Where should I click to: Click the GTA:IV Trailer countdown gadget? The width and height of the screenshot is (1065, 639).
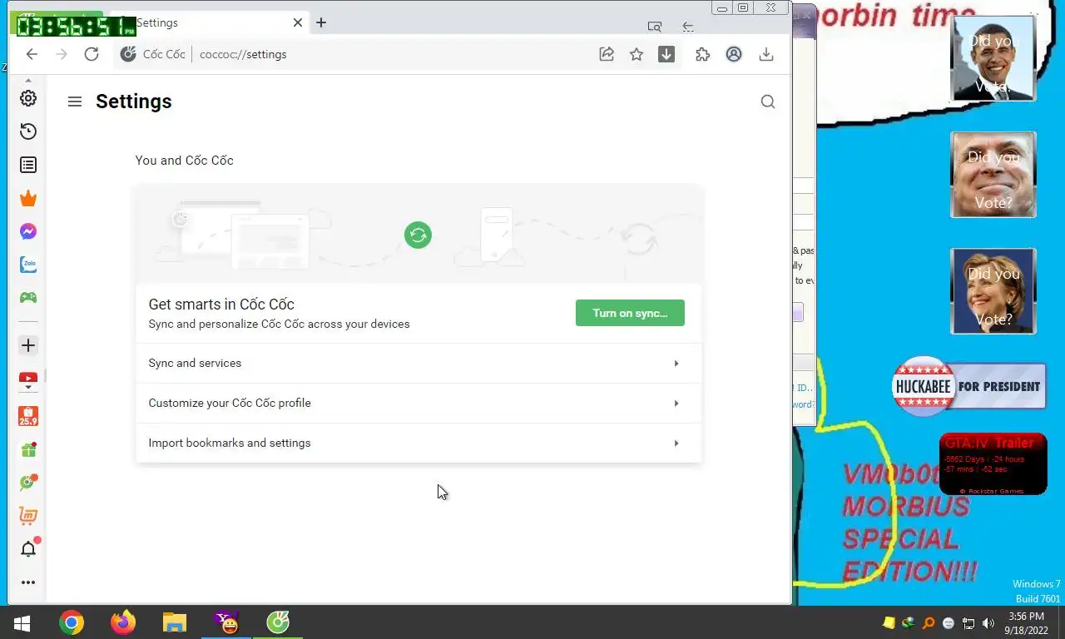993,464
